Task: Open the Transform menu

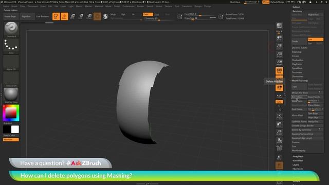Action: click(x=187, y=6)
